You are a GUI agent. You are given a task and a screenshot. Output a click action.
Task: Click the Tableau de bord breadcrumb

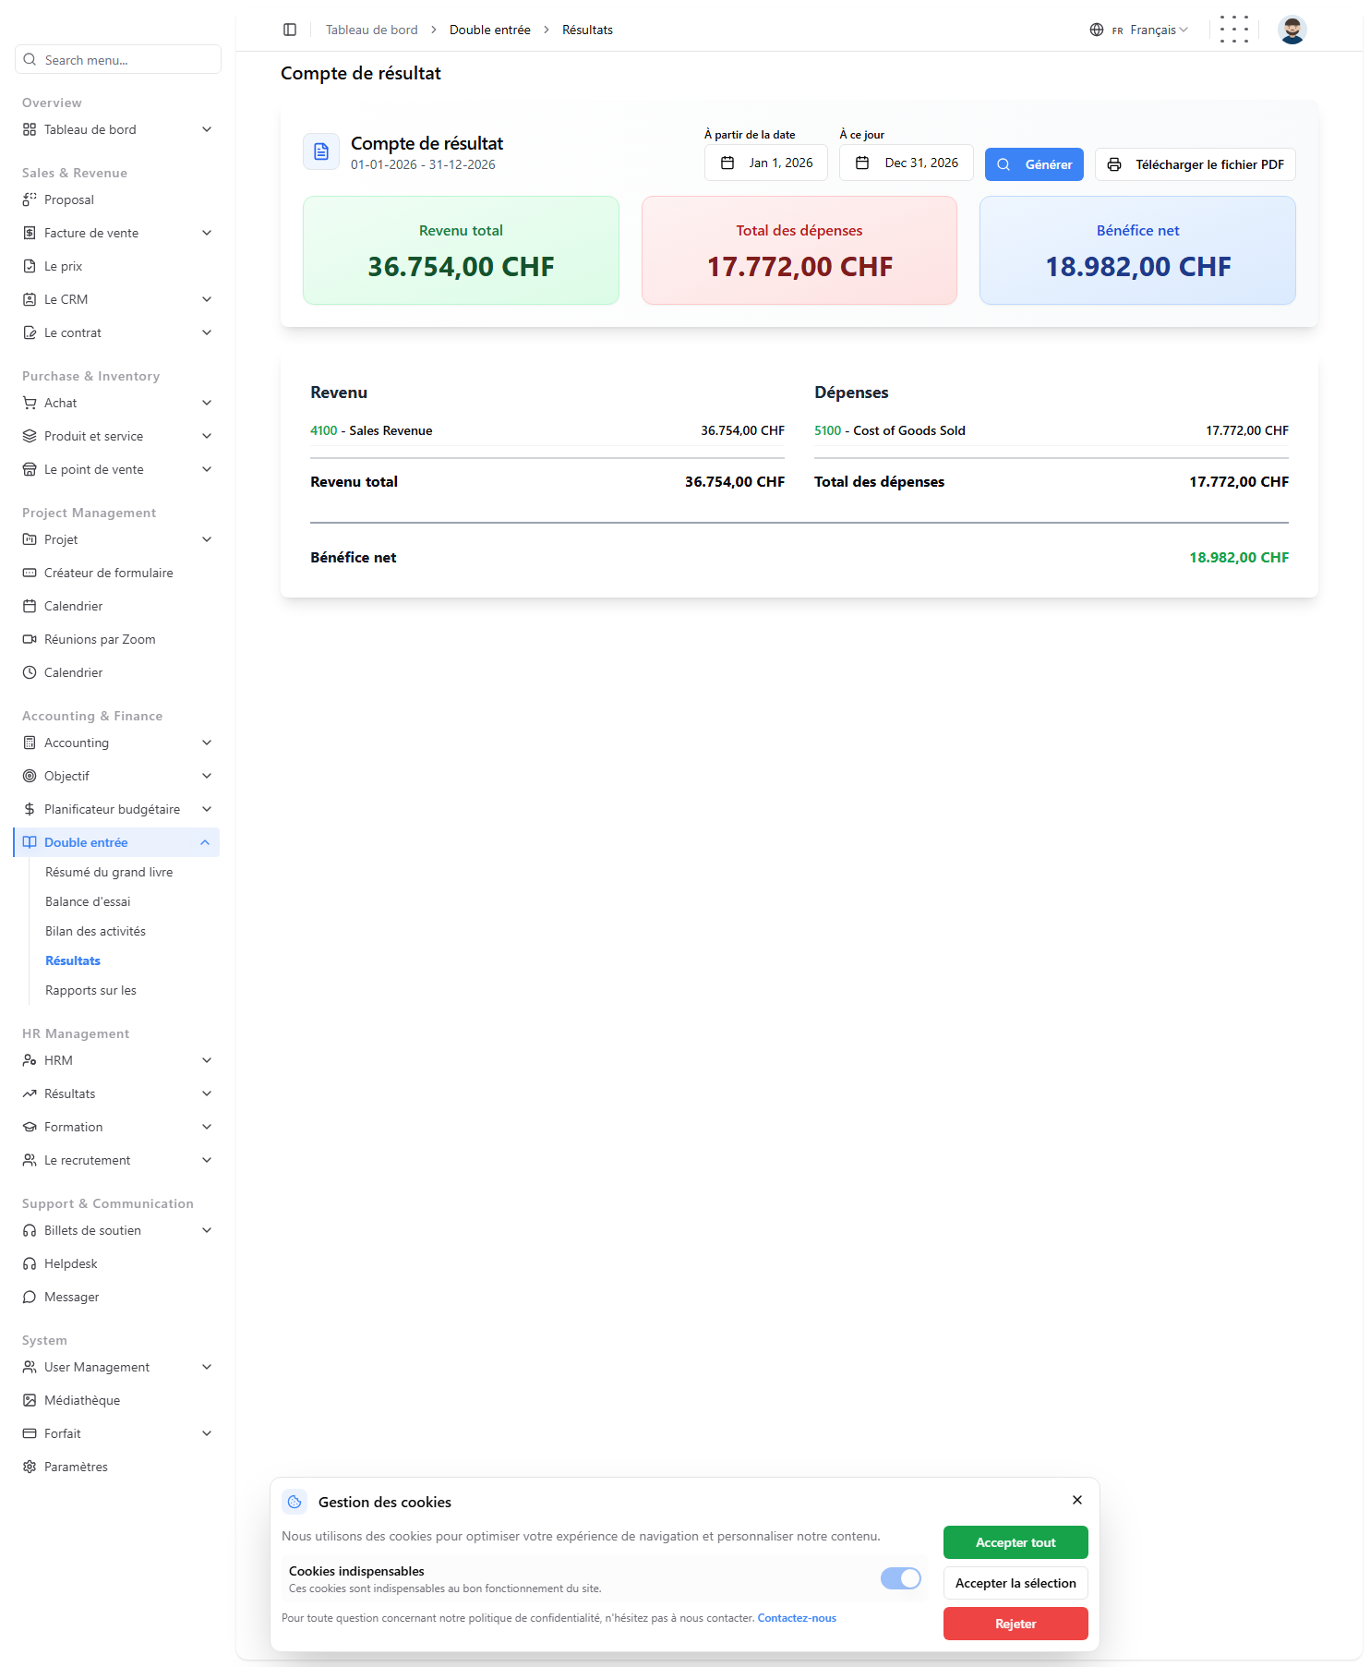click(x=372, y=30)
